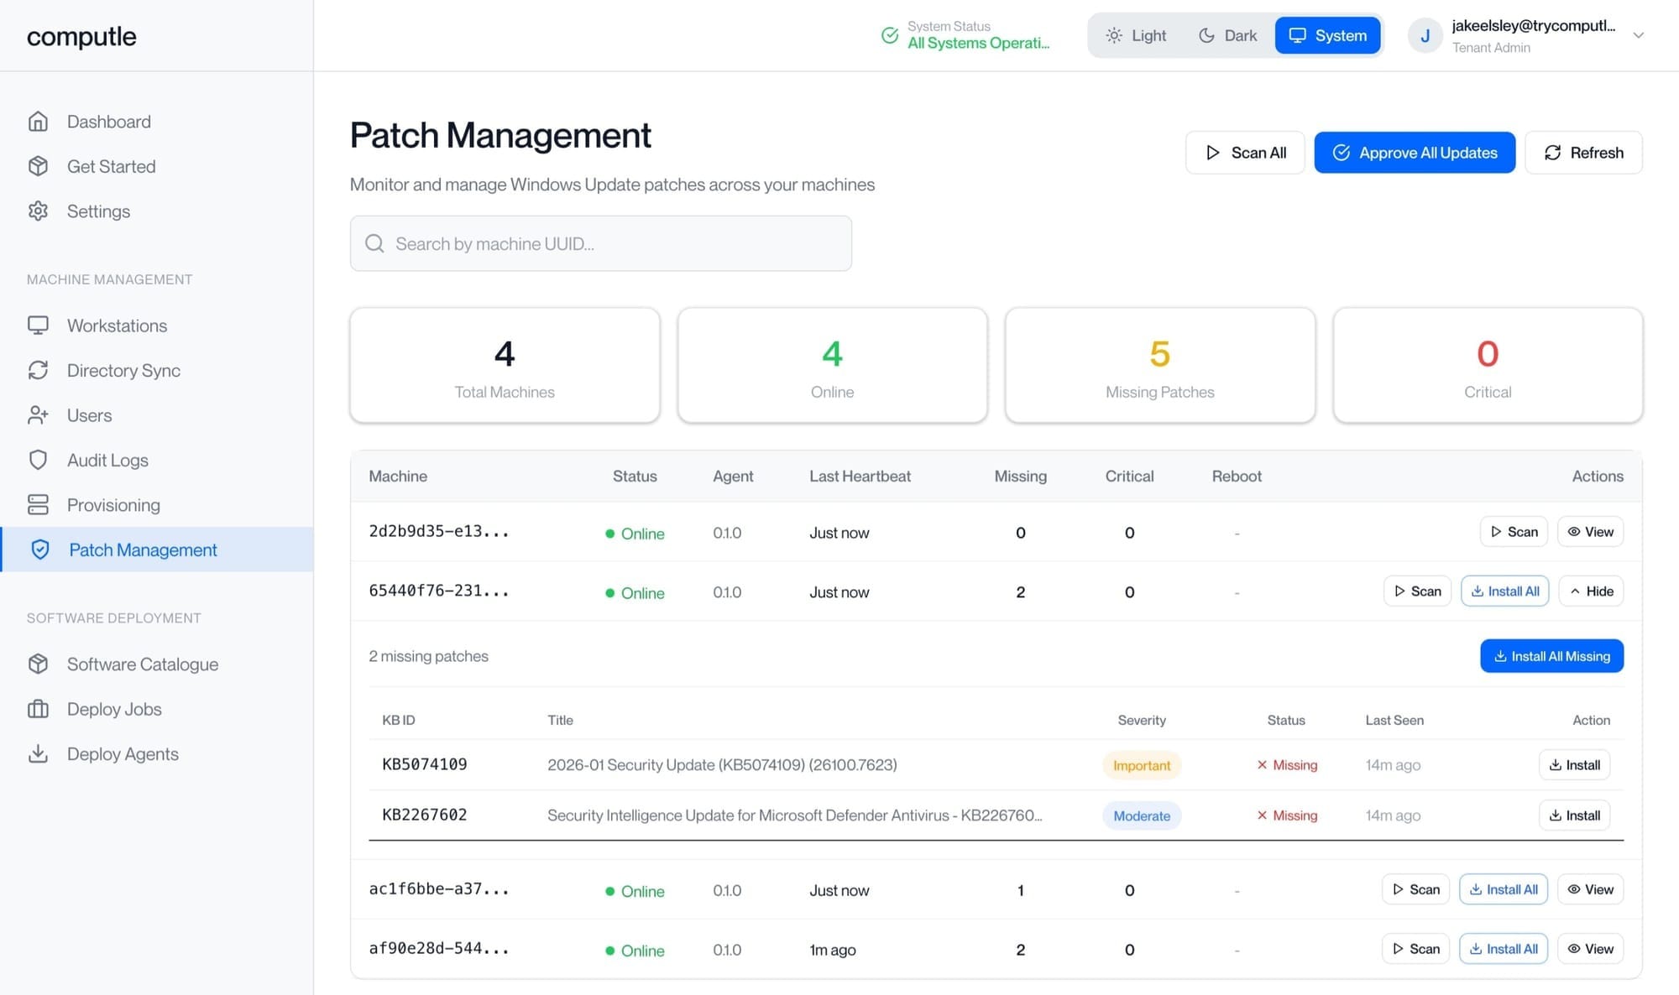1679x995 pixels.
Task: Click the Dashboard home icon in sidebar
Action: click(38, 122)
